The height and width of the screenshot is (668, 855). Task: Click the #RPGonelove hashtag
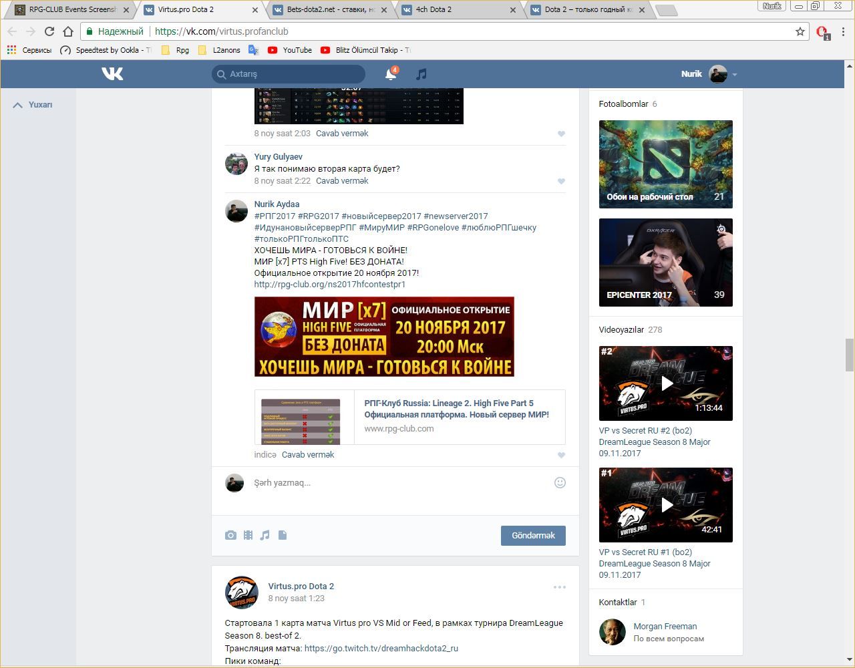point(433,228)
